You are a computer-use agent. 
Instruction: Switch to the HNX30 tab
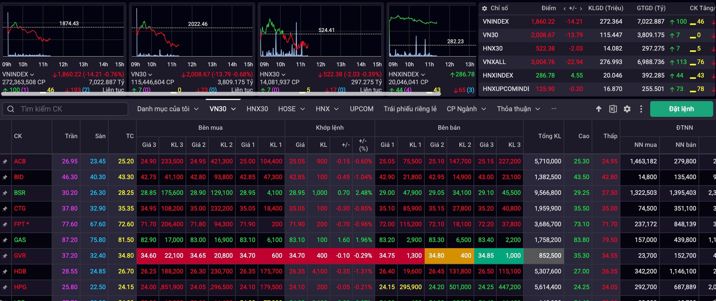(x=257, y=109)
